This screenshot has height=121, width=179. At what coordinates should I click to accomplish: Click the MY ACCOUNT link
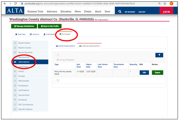[130, 12]
